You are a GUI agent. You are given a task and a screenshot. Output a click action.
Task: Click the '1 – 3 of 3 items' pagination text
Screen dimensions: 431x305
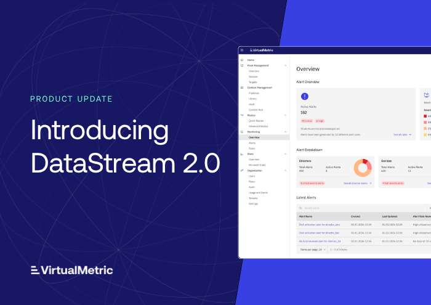pos(339,250)
